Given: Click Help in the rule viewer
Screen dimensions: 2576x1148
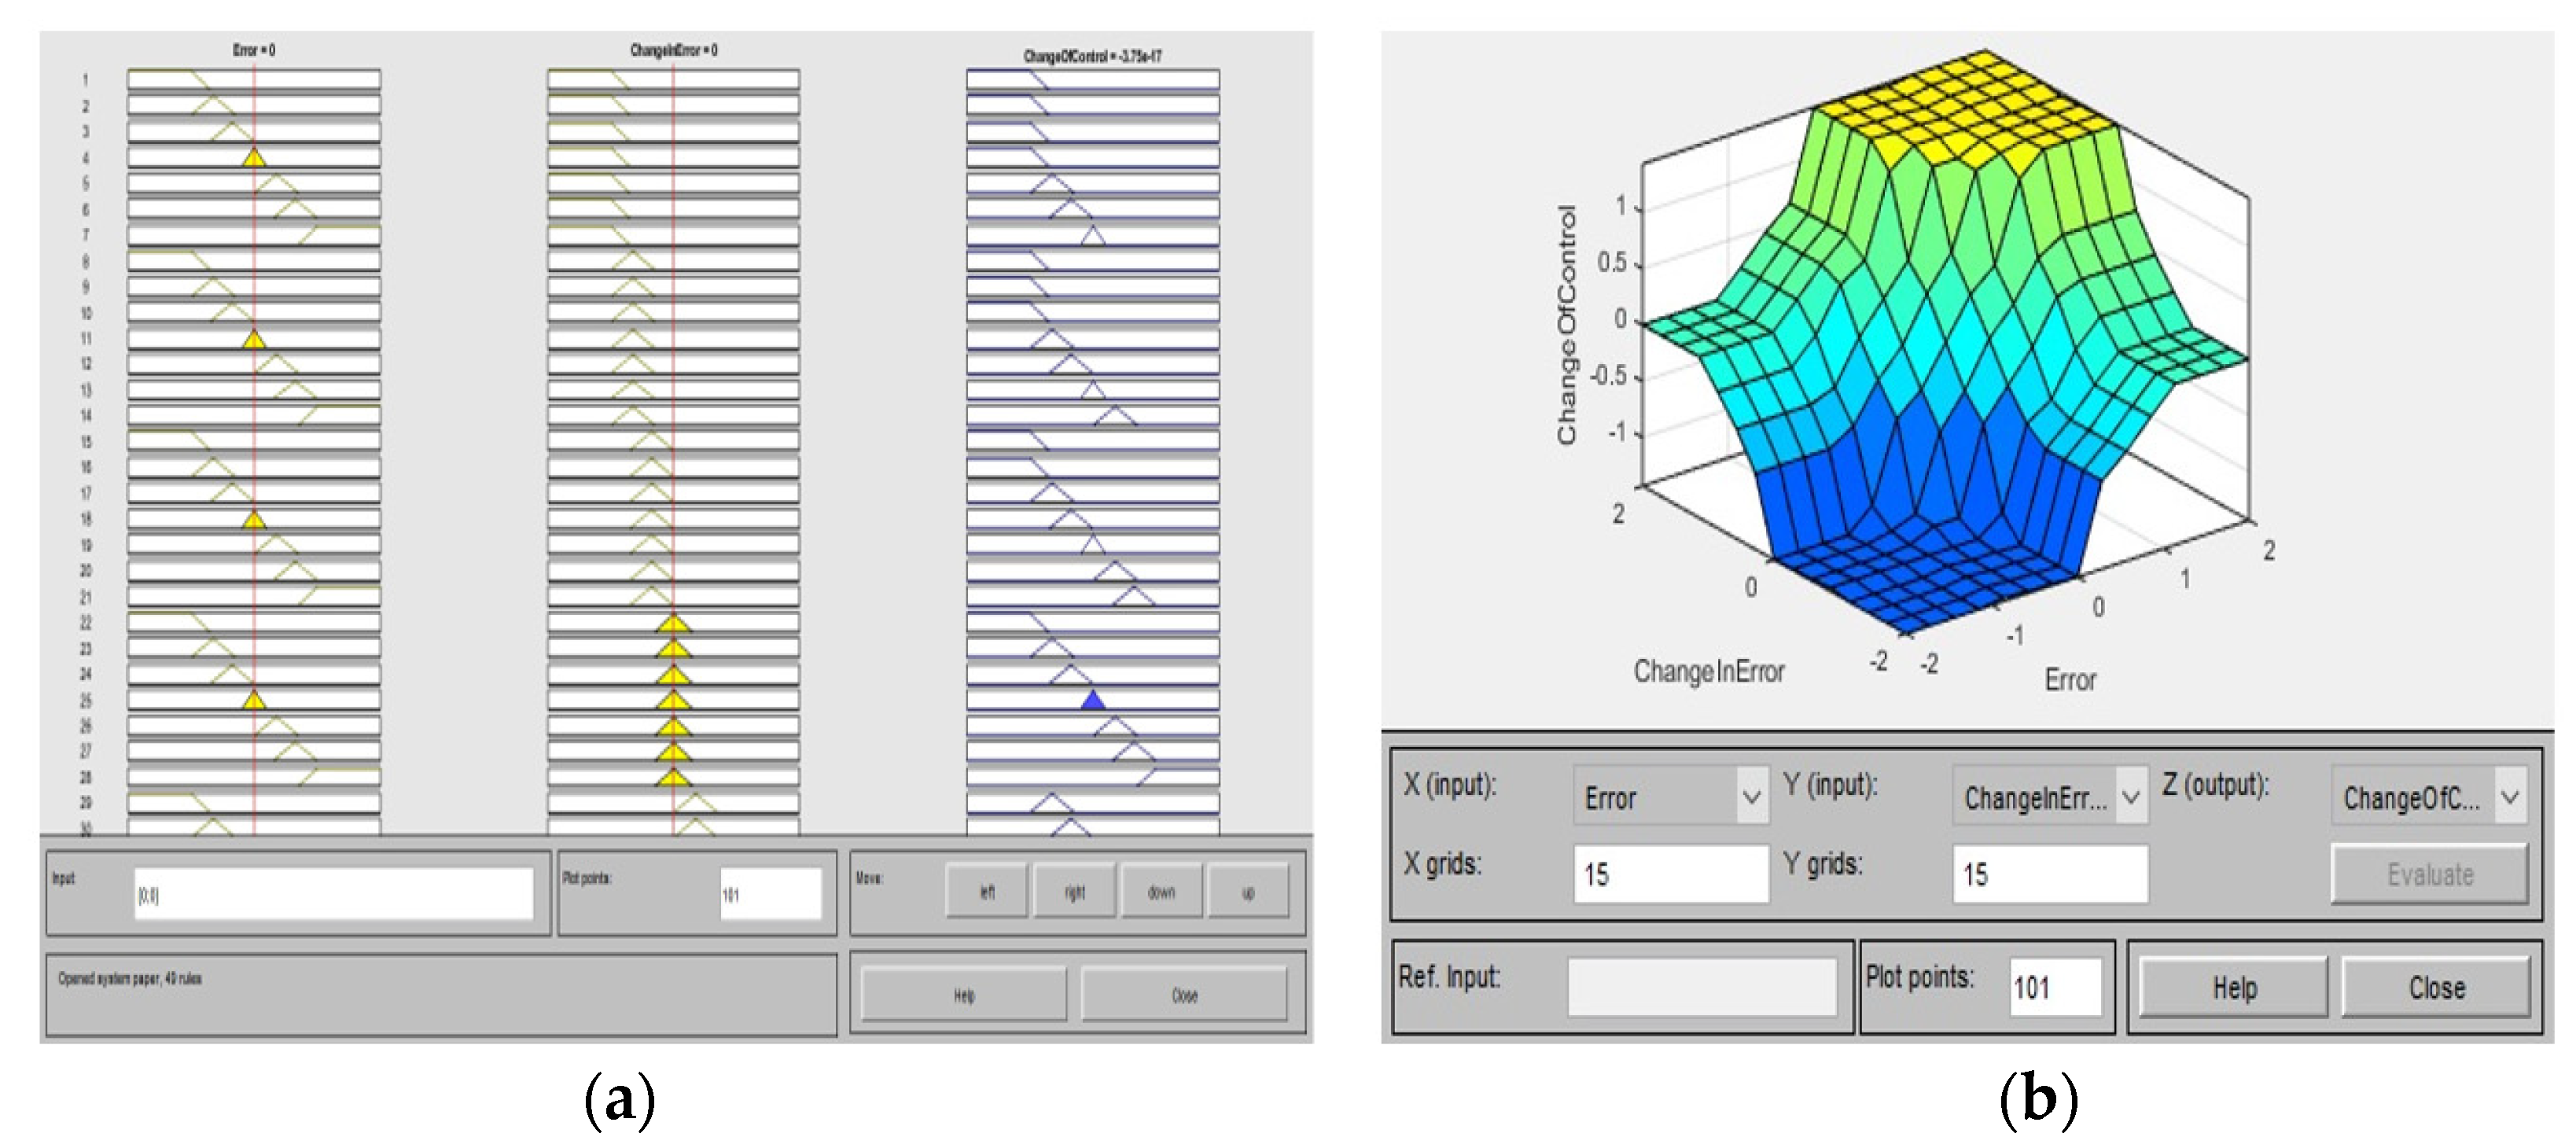Looking at the screenshot, I should 963,995.
